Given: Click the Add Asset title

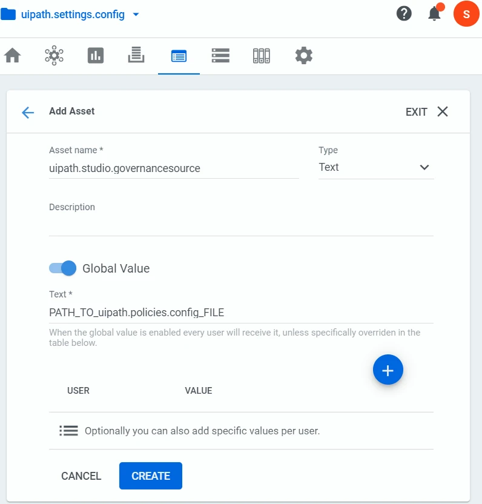Looking at the screenshot, I should coord(71,111).
